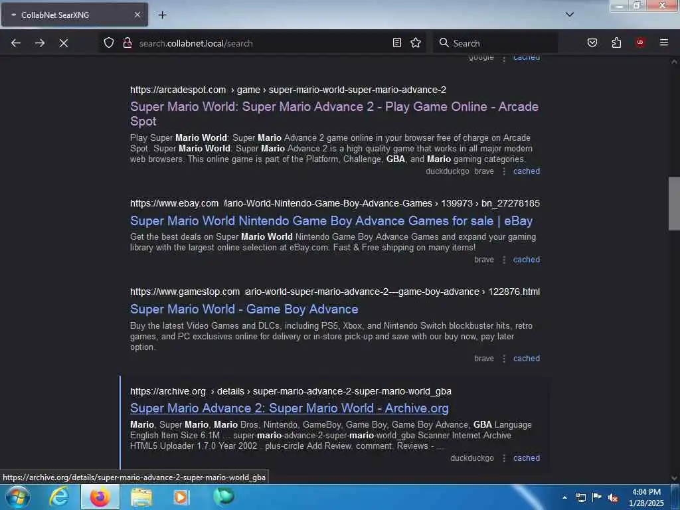Viewport: 680px width, 510px height.
Task: Open cached link for Arcade Spot result
Action: [x=527, y=171]
